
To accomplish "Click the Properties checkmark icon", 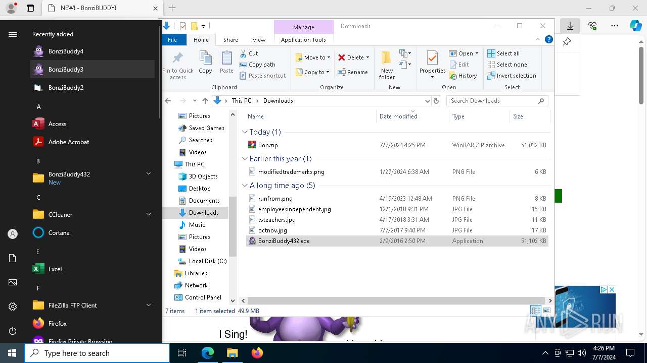I will point(432,58).
